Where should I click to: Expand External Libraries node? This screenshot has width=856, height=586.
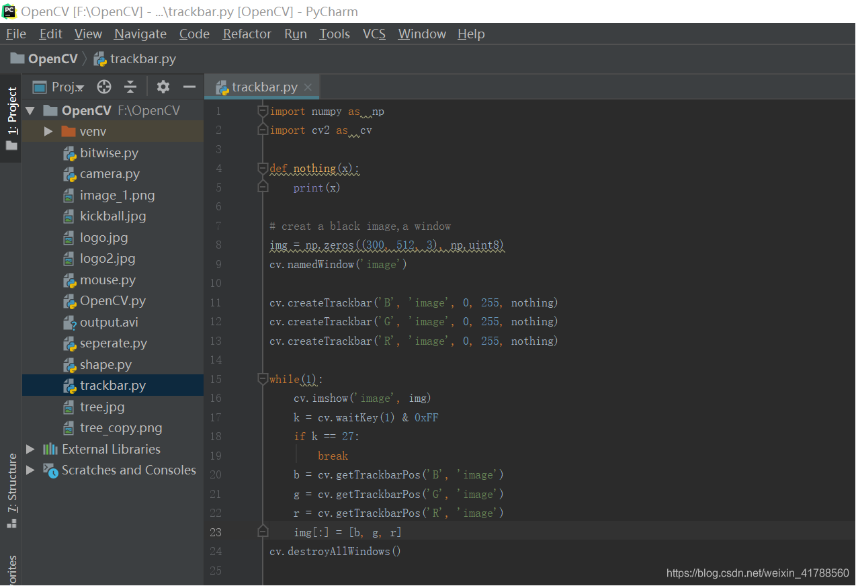coord(30,449)
